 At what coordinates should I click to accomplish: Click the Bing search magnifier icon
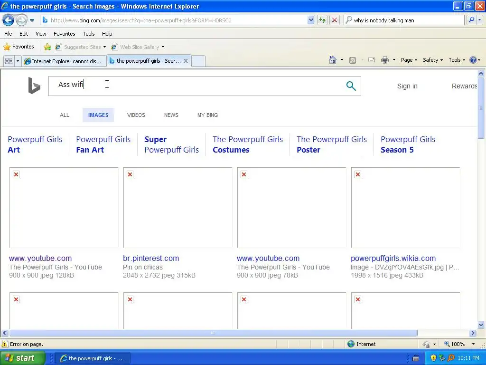click(x=351, y=86)
